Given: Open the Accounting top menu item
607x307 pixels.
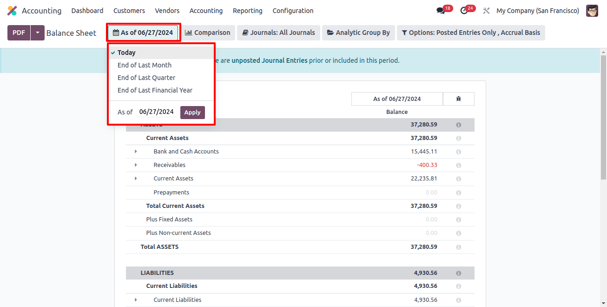Looking at the screenshot, I should (206, 11).
